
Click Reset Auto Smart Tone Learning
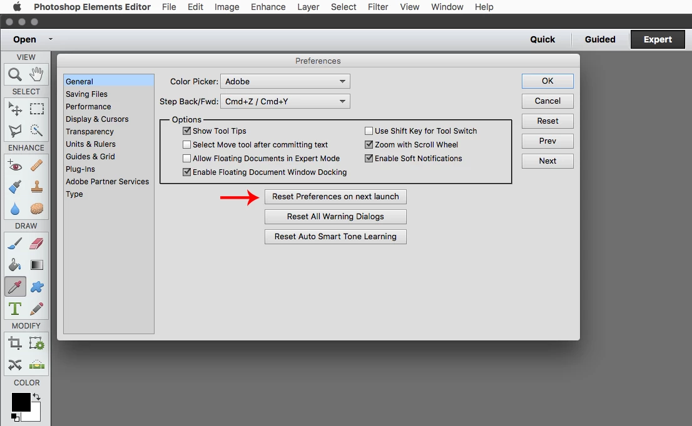click(x=335, y=237)
